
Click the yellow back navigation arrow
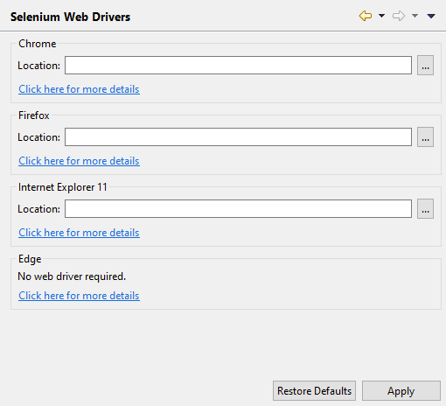(366, 16)
